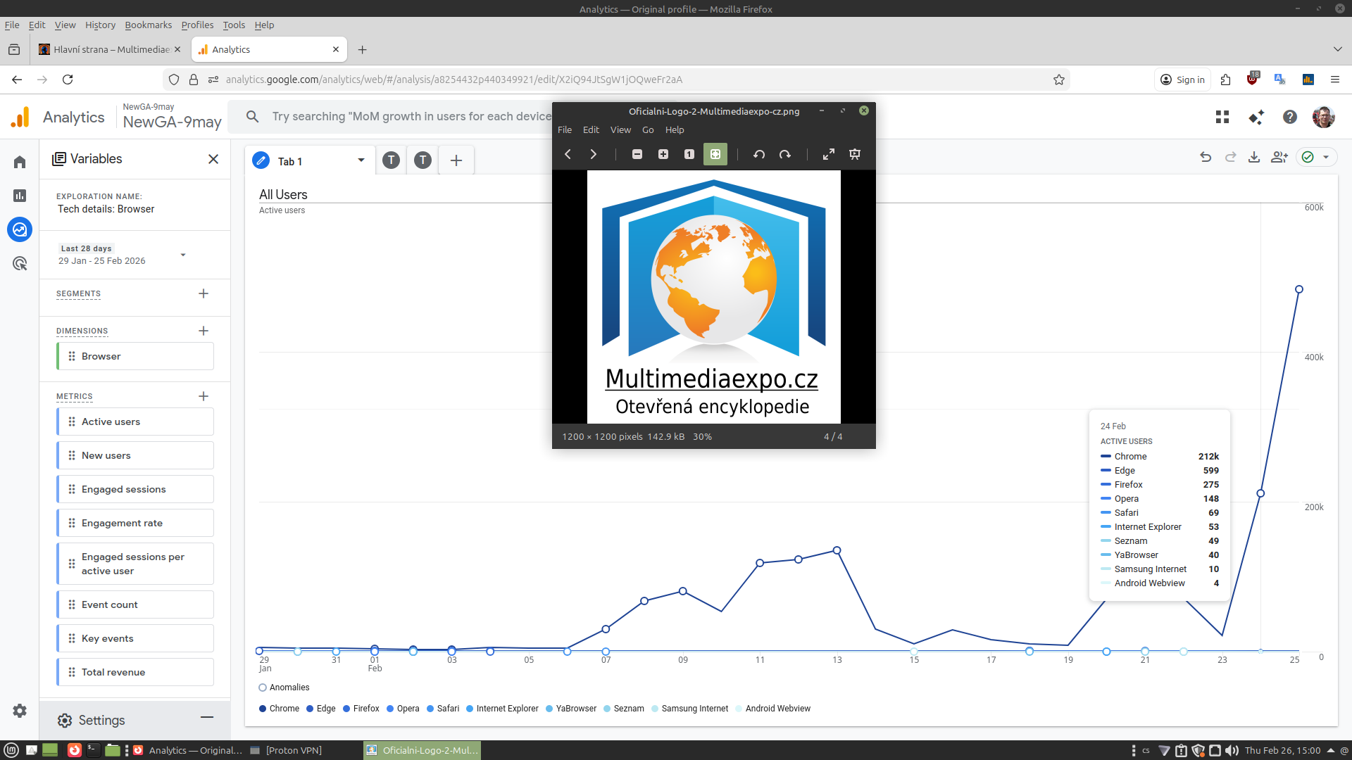This screenshot has width=1352, height=760.
Task: Rotate image clockwise in image viewer
Action: point(784,154)
